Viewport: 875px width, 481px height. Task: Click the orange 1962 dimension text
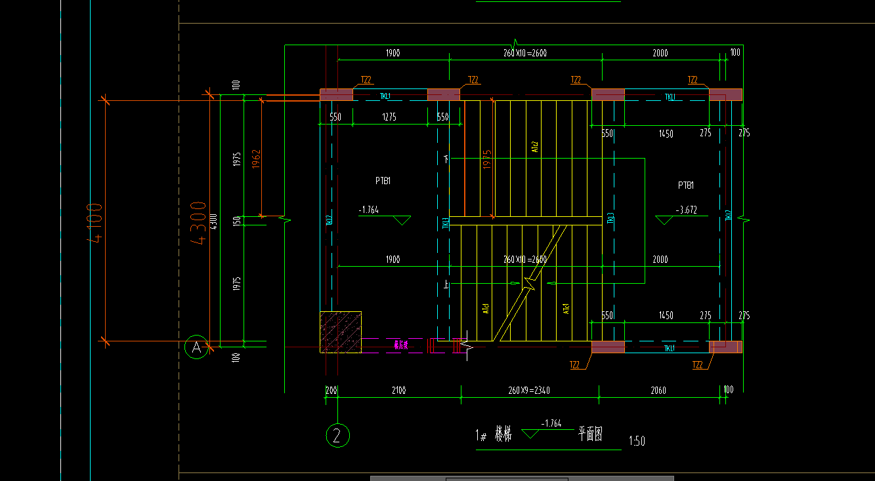click(256, 160)
